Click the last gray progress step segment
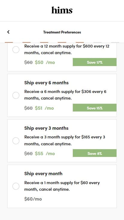The height and width of the screenshot is (220, 124). pos(115,42)
